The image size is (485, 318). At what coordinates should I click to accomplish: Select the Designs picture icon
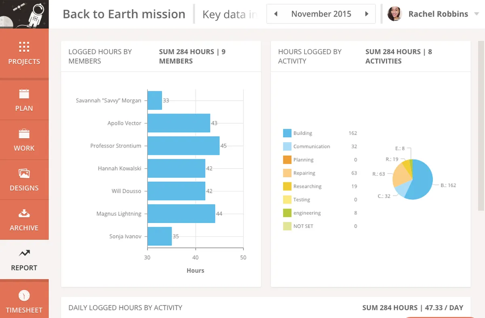point(24,173)
